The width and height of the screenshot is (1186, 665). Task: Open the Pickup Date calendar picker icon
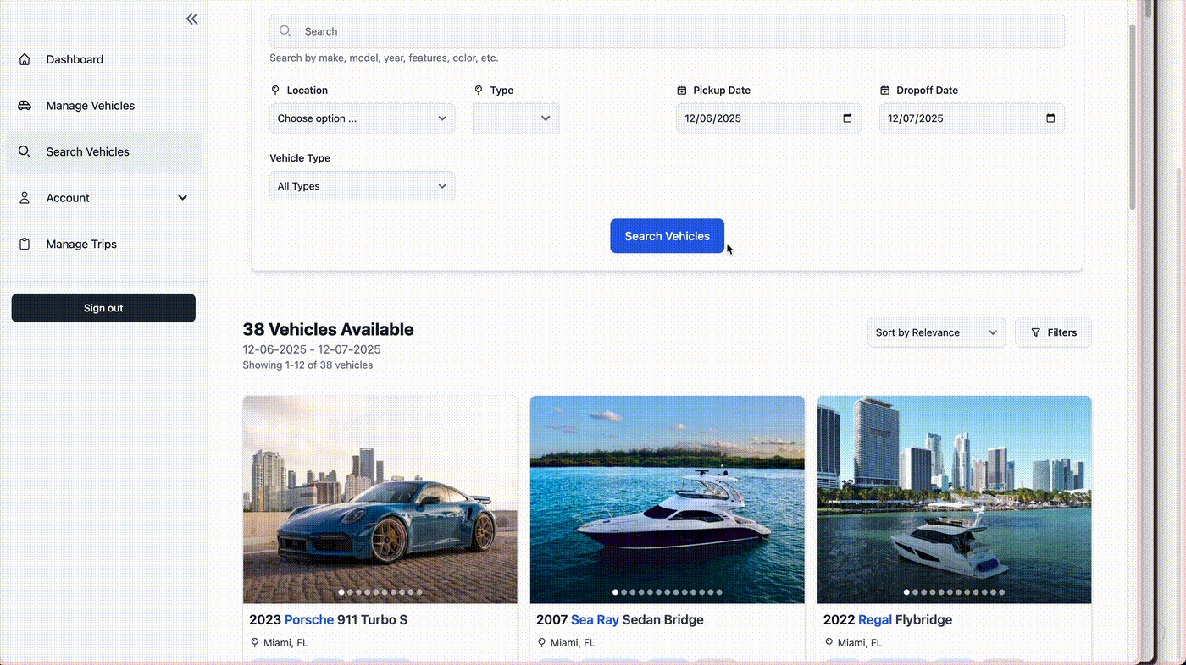tap(847, 118)
